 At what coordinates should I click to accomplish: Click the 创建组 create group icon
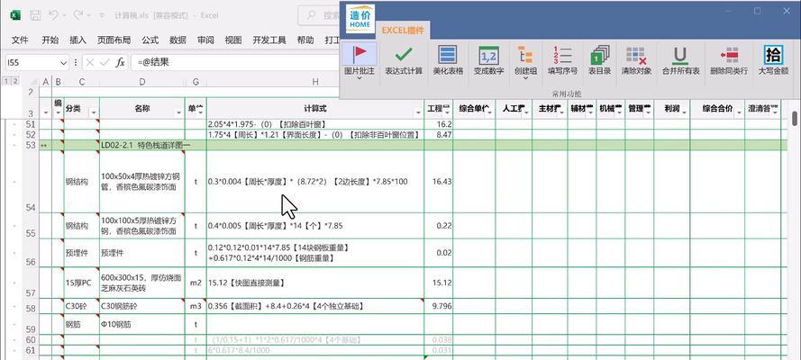525,55
